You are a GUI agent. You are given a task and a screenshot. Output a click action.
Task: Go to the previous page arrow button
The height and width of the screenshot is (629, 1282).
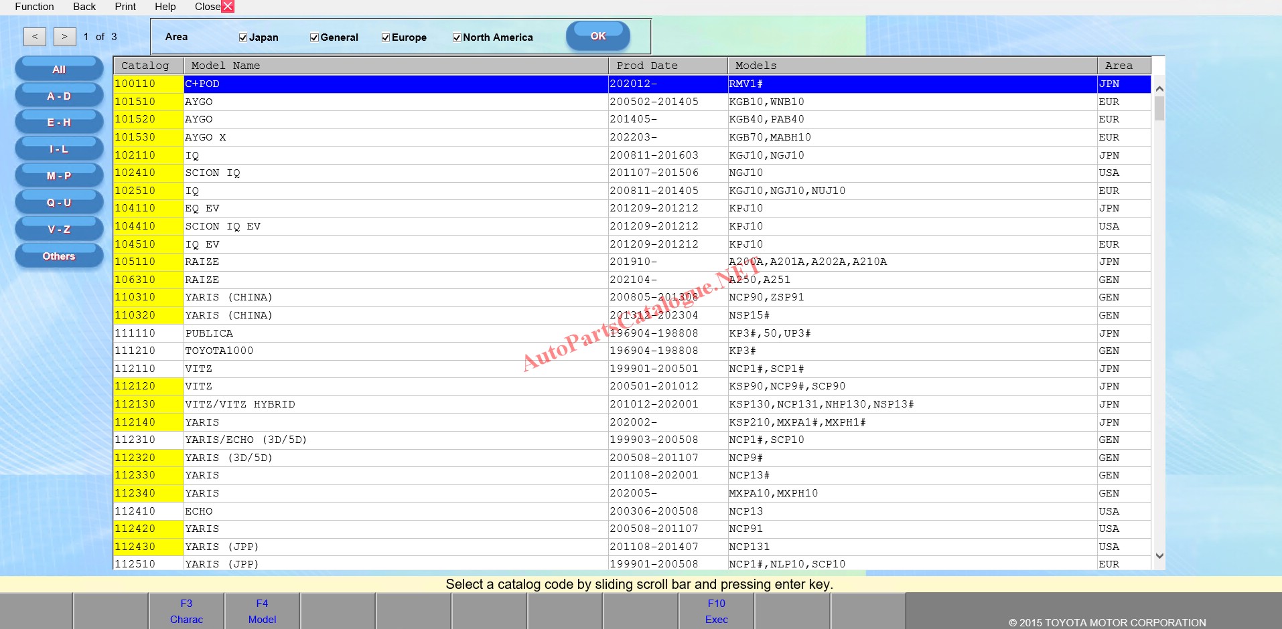click(35, 37)
